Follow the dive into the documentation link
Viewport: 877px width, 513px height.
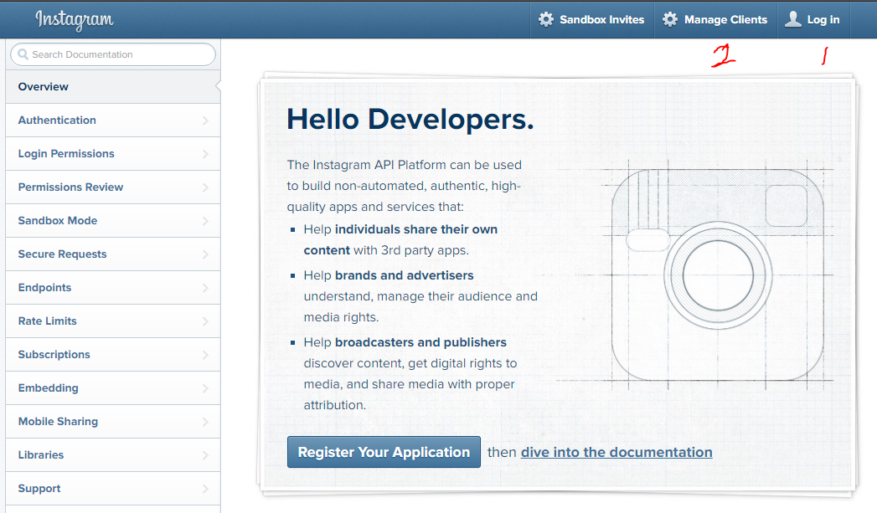(x=616, y=452)
